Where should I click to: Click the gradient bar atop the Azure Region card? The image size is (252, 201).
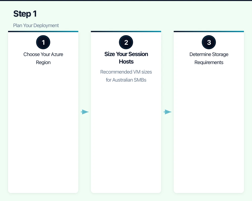[43, 32]
